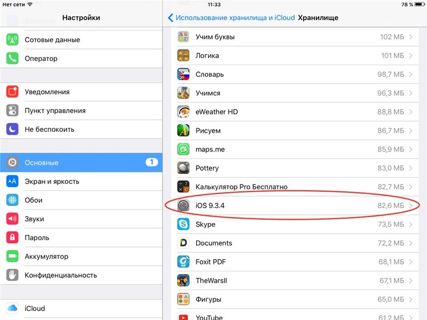Viewport: 427px width, 320px height.
Task: Select Основные in the settings sidebar
Action: click(81, 163)
